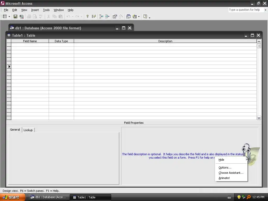Image resolution: width=268 pixels, height=201 pixels.
Task: Click the Build wand icon
Action: coord(121,16)
